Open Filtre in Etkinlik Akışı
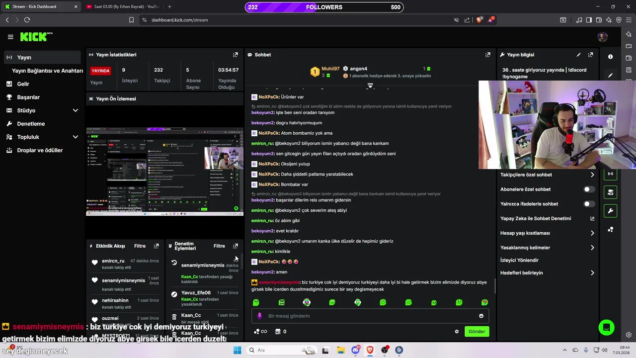This screenshot has width=636, height=358. pos(140,246)
